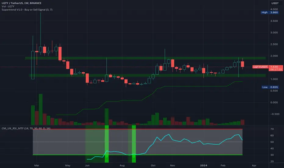Click the 4.000 price axis label
Image resolution: width=284 pixels, height=168 pixels.
click(274, 9)
